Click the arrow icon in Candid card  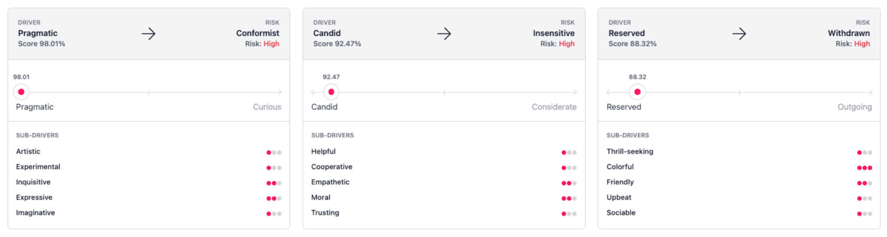(x=444, y=33)
